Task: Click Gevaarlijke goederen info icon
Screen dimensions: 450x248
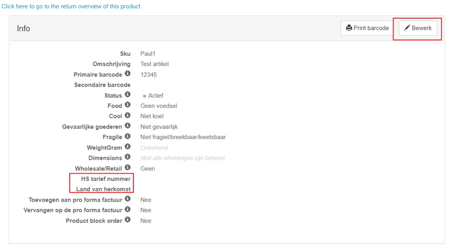Action: [x=128, y=126]
